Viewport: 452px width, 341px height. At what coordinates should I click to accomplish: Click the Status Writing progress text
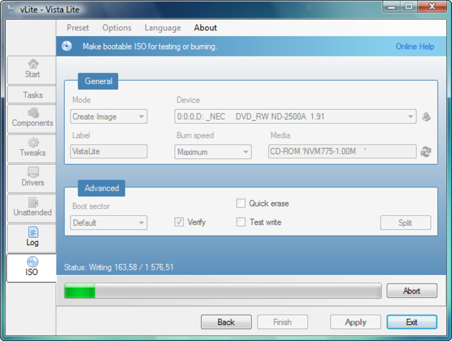[118, 268]
